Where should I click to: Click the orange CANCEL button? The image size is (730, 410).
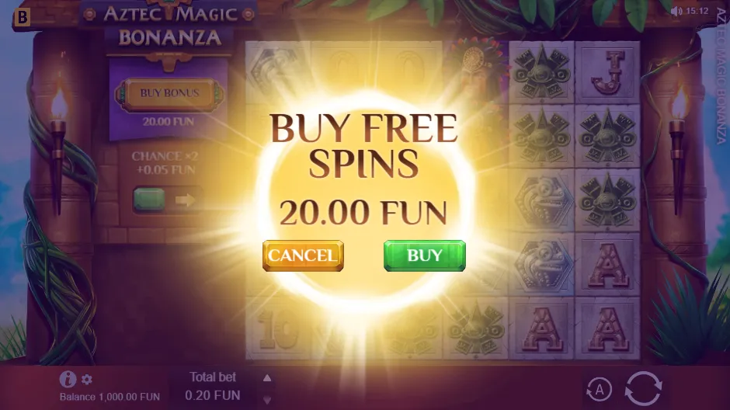click(303, 255)
